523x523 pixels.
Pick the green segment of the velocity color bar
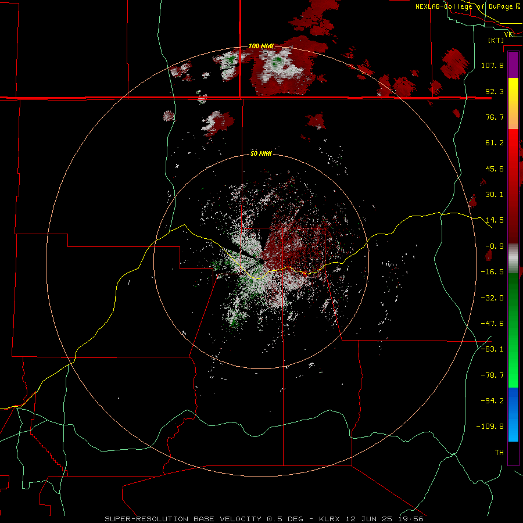[x=513, y=330]
